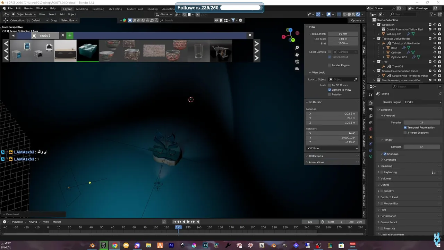Enable the Render Region checkbox
Image resolution: width=444 pixels, height=250 pixels.
tap(330, 65)
